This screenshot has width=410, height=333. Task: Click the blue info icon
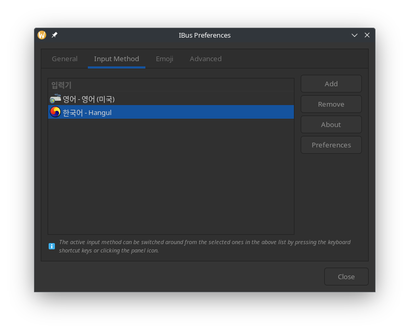[x=52, y=246]
